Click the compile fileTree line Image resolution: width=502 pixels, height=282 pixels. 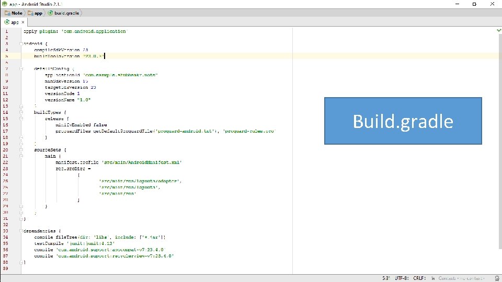(x=100, y=237)
